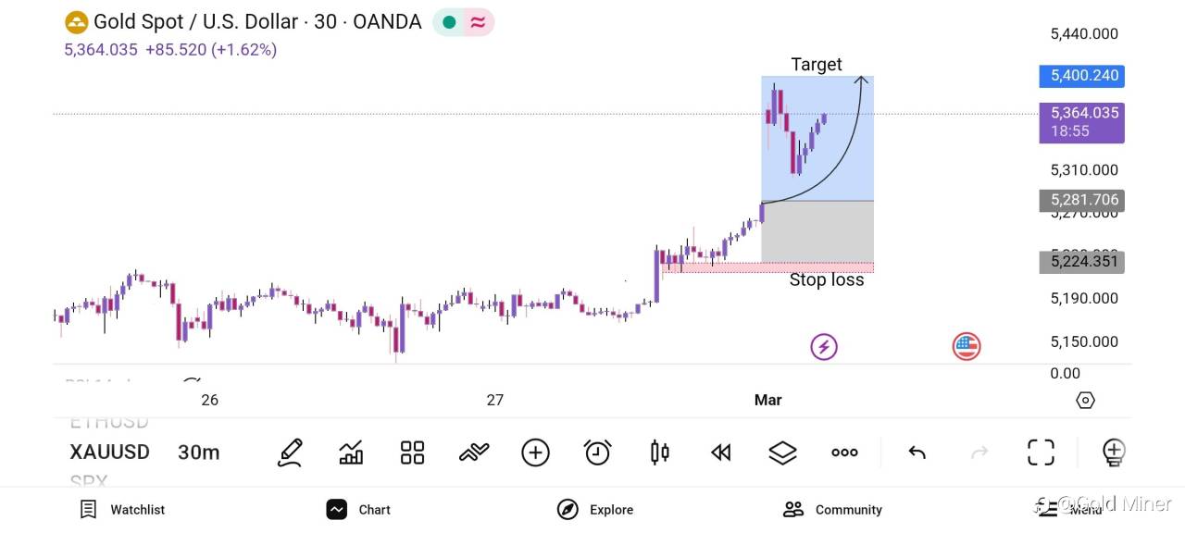Open the XAUUSD symbol picker
This screenshot has height=533, width=1185.
(x=109, y=452)
